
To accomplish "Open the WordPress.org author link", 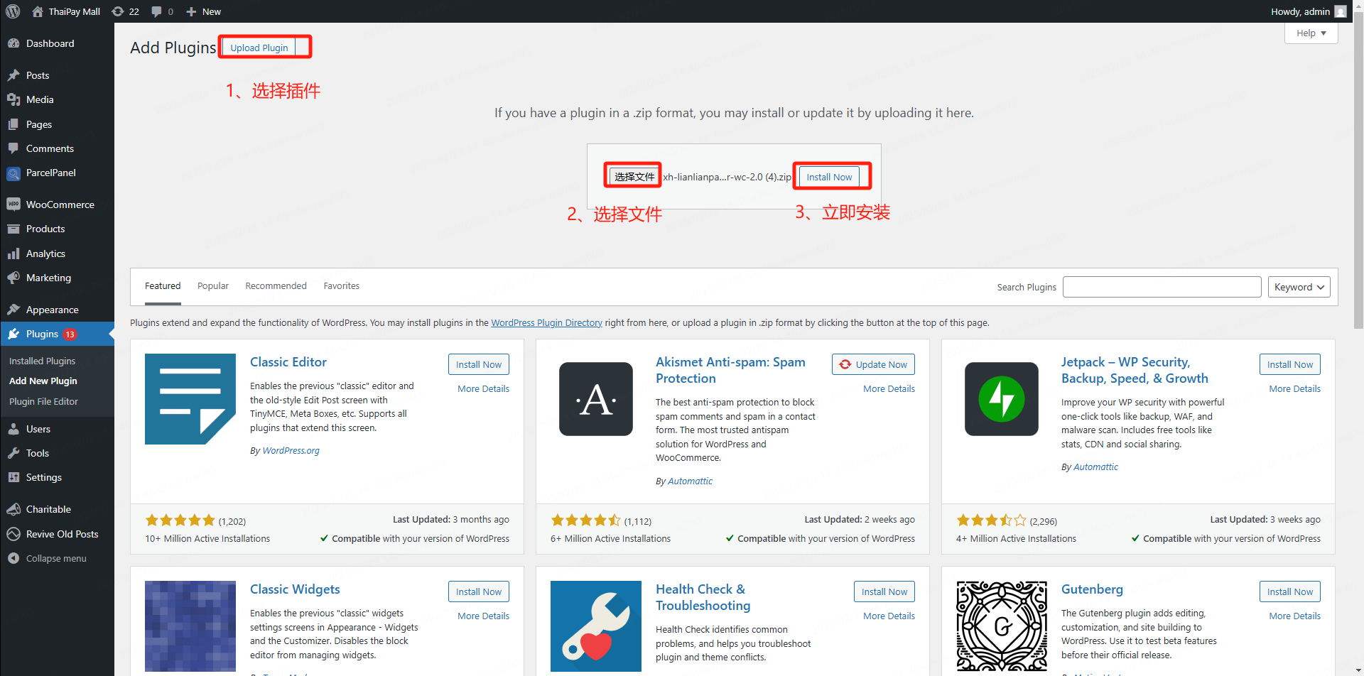I will pyautogui.click(x=291, y=450).
